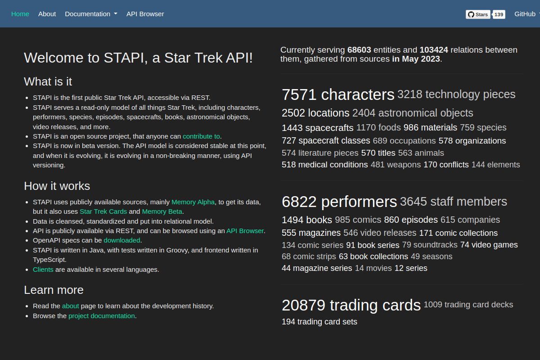The image size is (540, 360).
Task: Click '134 comic series' entry
Action: (312, 245)
